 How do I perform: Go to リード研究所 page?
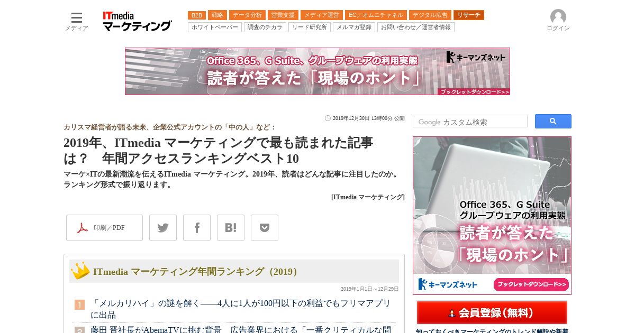(310, 27)
